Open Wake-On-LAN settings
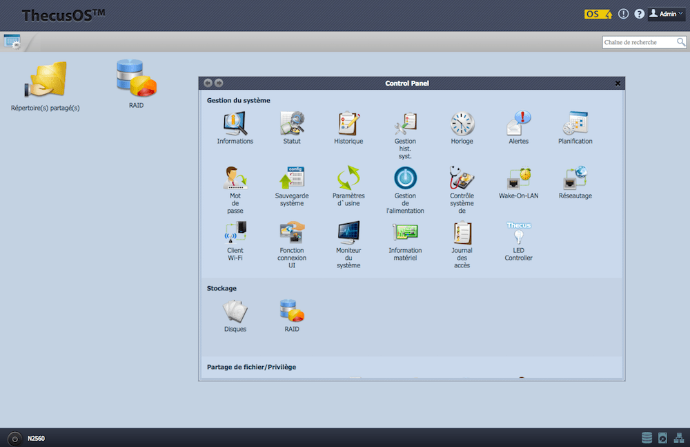The width and height of the screenshot is (690, 447). pyautogui.click(x=518, y=182)
